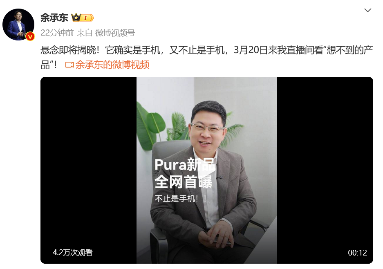
Task: Click the Pura新品 title overlay in the video
Action: click(x=184, y=164)
